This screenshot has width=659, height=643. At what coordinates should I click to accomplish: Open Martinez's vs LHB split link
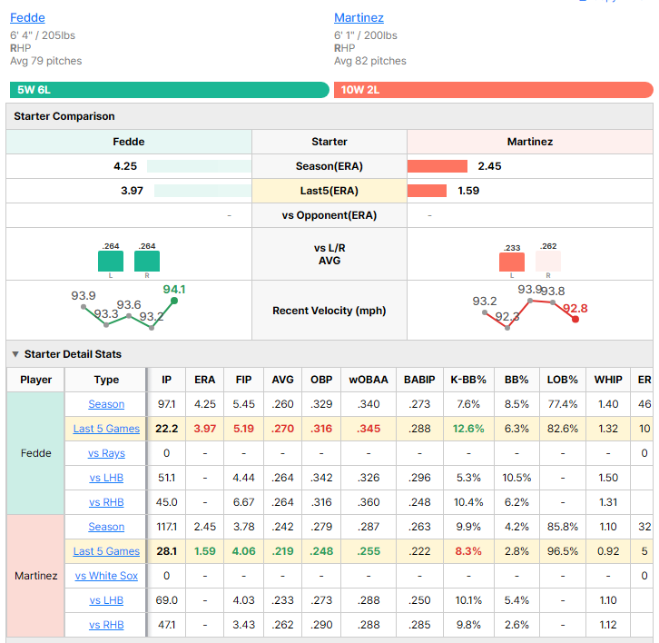click(x=106, y=600)
